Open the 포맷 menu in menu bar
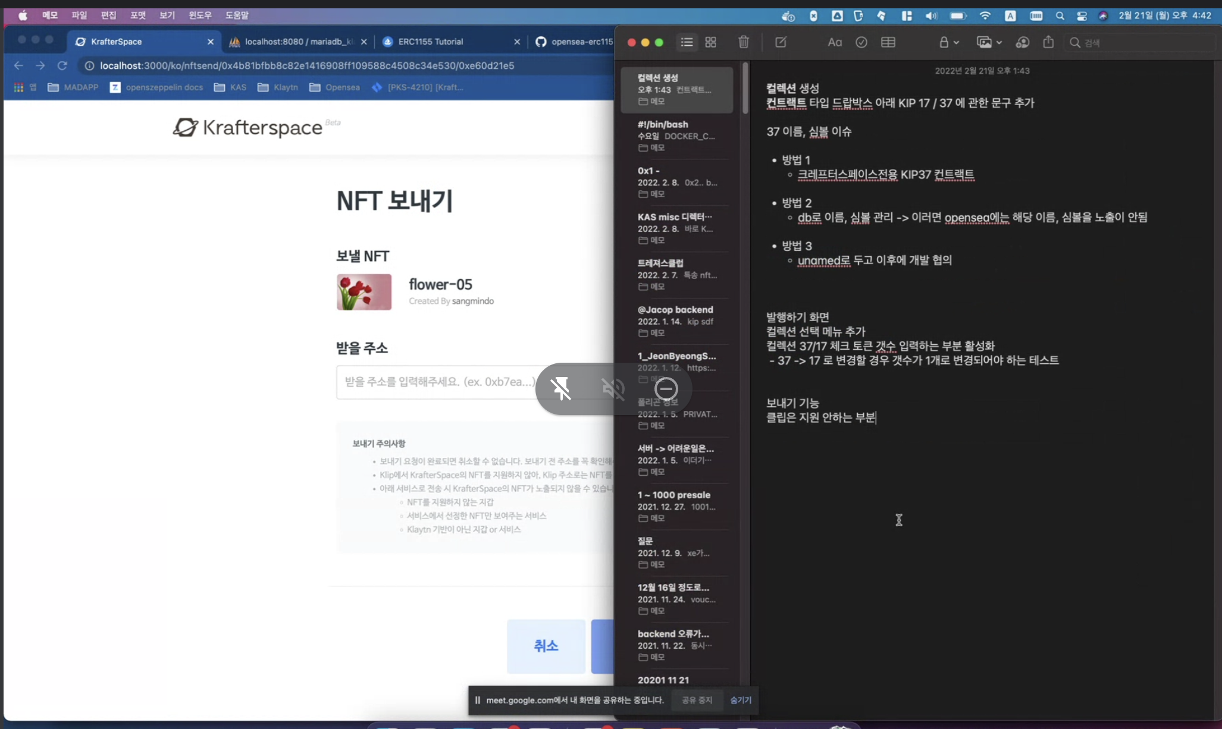Screen dimensions: 1222x729 pos(137,15)
